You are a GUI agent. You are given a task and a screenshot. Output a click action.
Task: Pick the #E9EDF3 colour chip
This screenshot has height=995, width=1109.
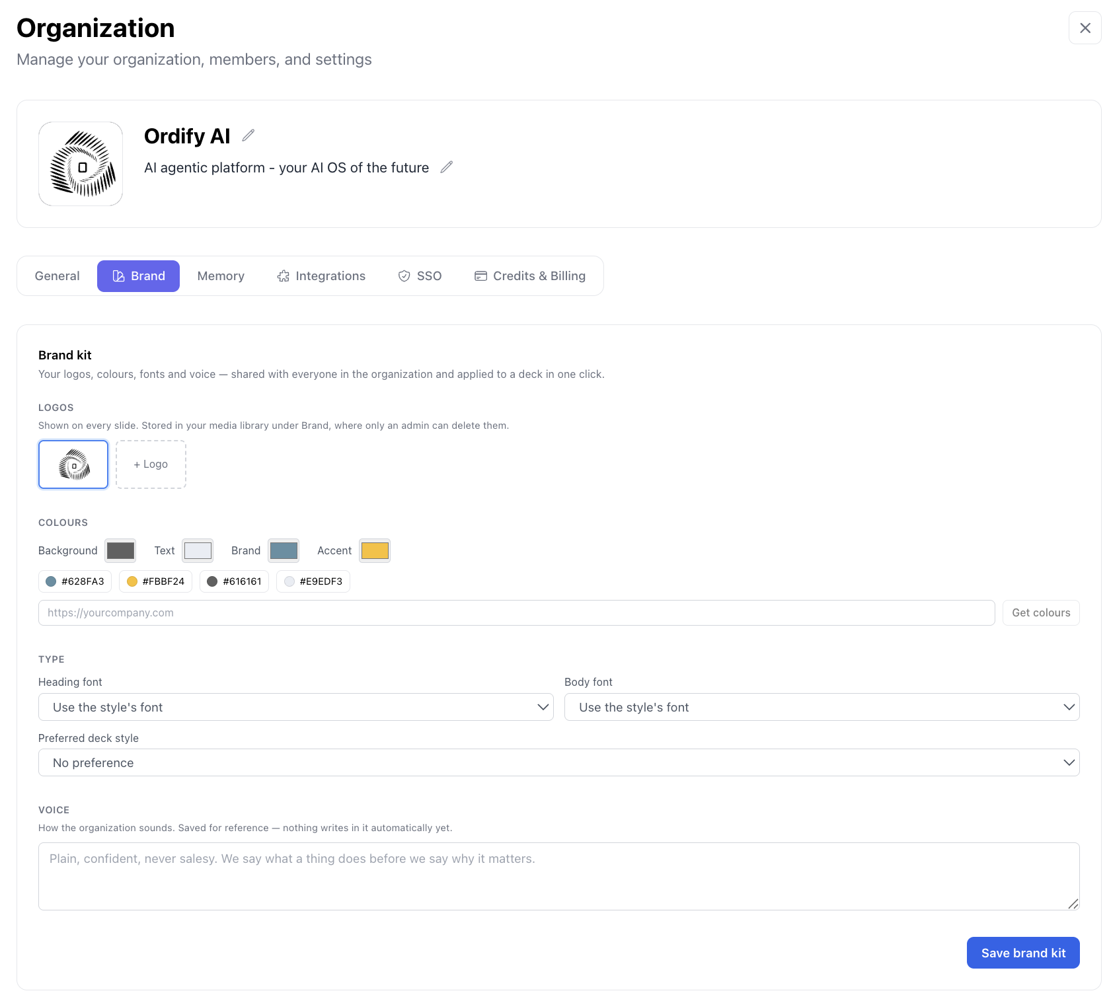point(313,581)
